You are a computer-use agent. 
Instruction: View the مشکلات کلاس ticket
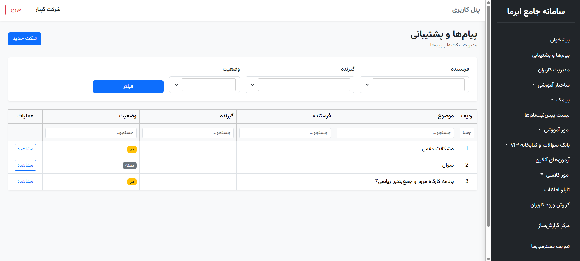coord(25,149)
